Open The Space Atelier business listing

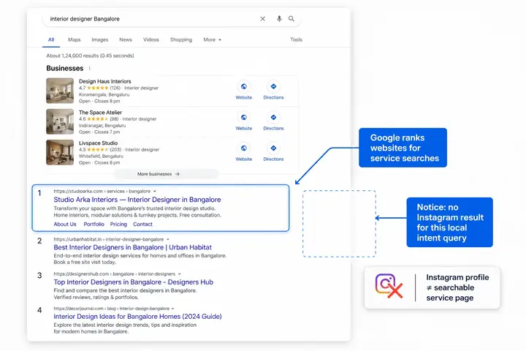(100, 112)
